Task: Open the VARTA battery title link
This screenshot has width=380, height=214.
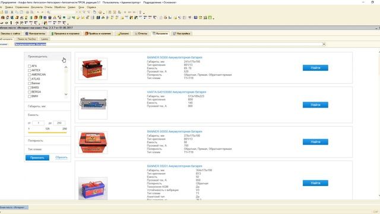Action: (x=176, y=92)
